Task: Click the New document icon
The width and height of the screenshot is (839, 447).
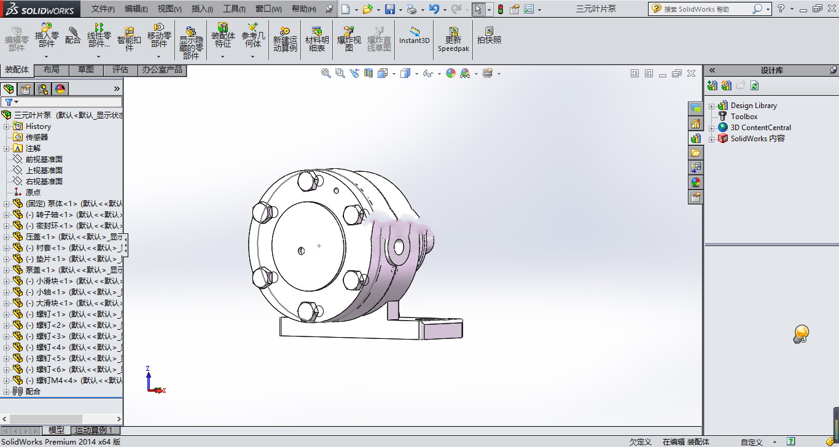Action: [346, 9]
